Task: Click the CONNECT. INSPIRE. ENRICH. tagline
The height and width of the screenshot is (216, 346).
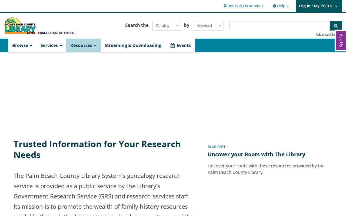Action: pyautogui.click(x=56, y=33)
